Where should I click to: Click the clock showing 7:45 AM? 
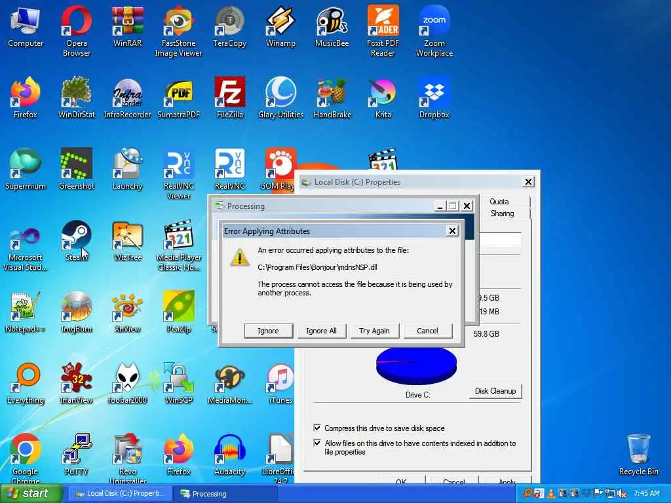647,493
